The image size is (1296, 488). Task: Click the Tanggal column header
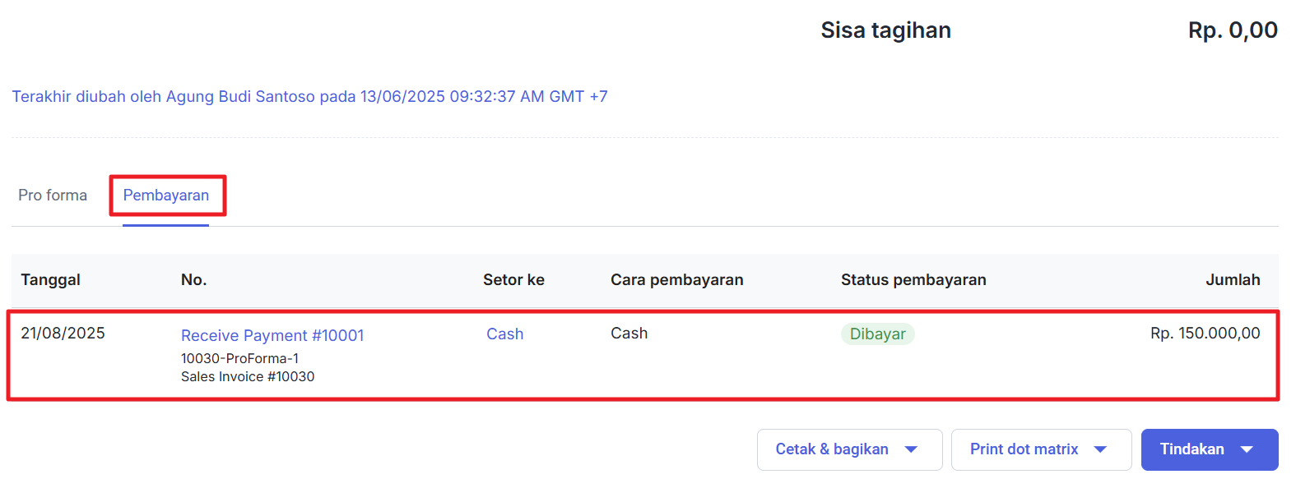point(50,280)
